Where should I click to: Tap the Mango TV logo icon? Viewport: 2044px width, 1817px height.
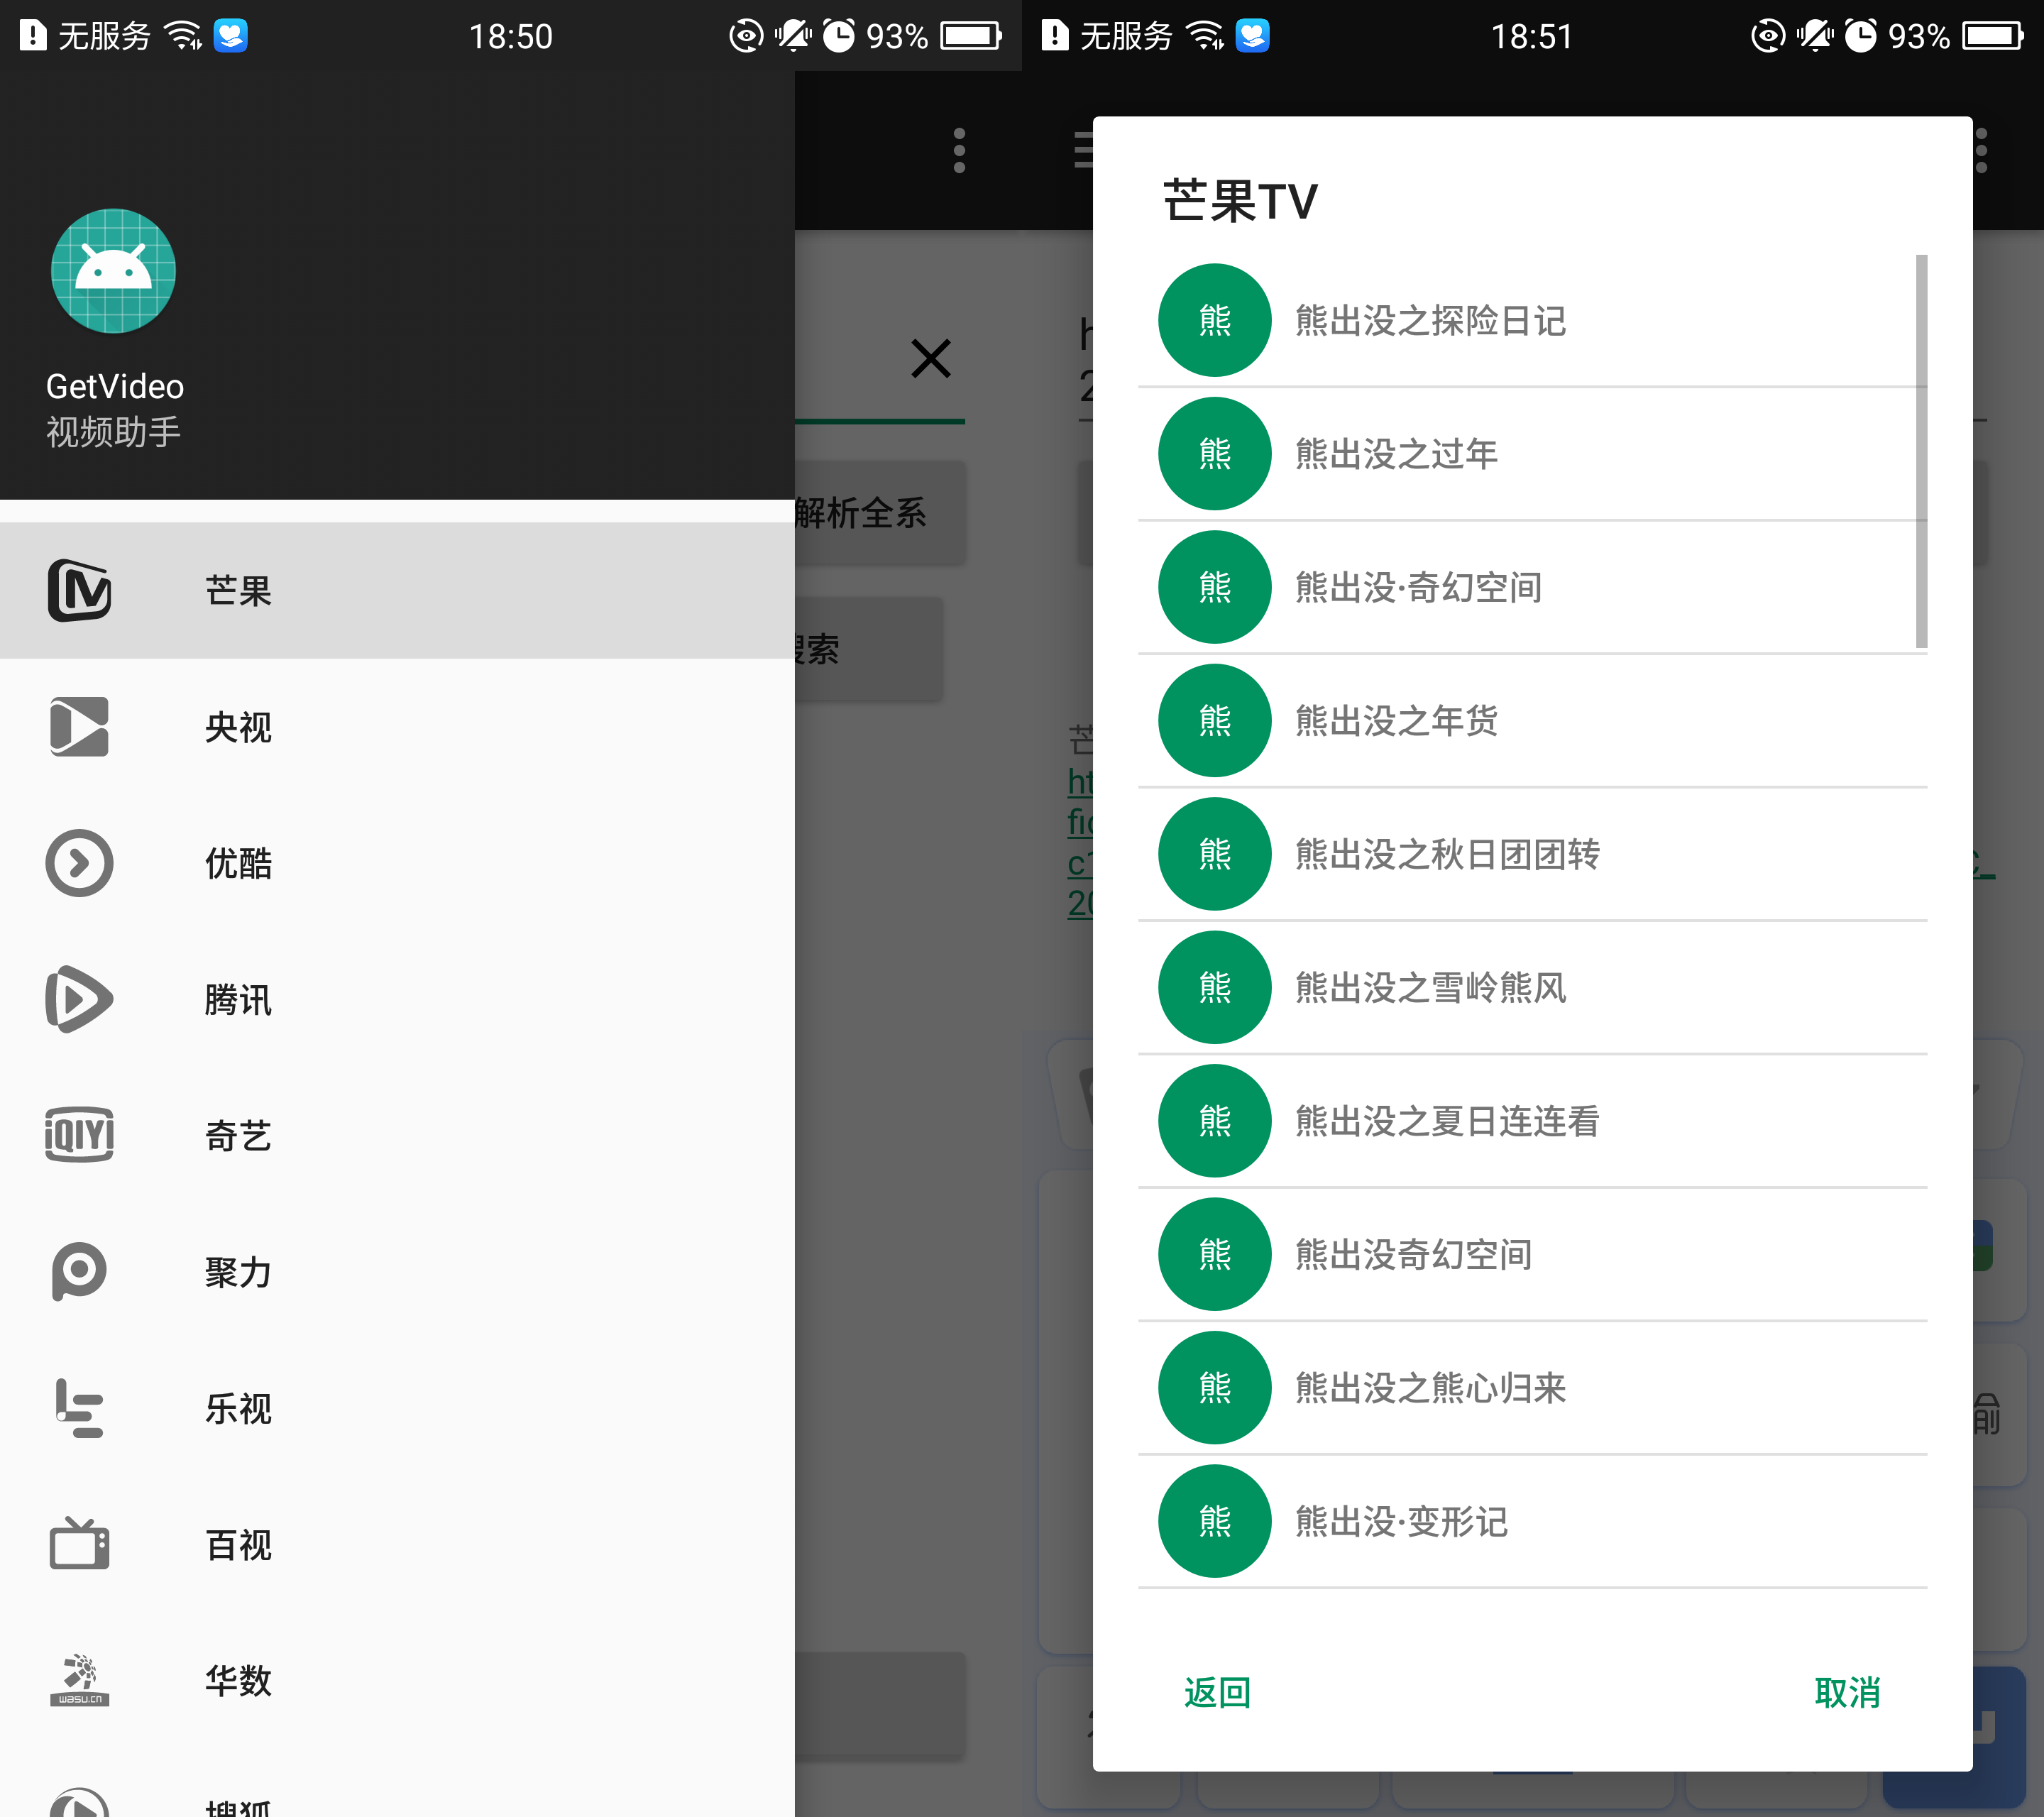point(79,590)
